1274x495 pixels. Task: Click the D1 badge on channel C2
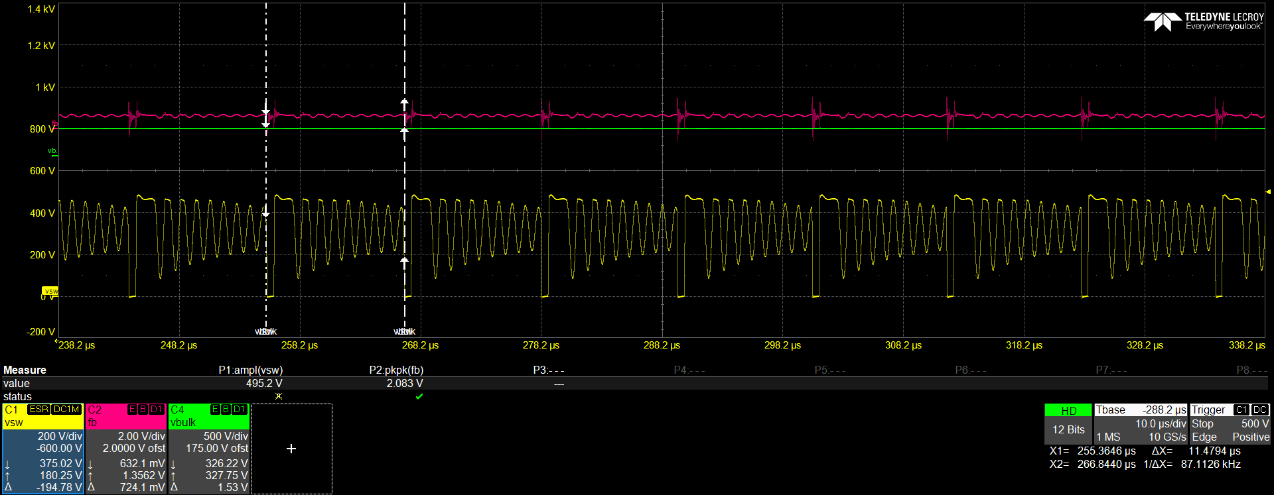157,410
